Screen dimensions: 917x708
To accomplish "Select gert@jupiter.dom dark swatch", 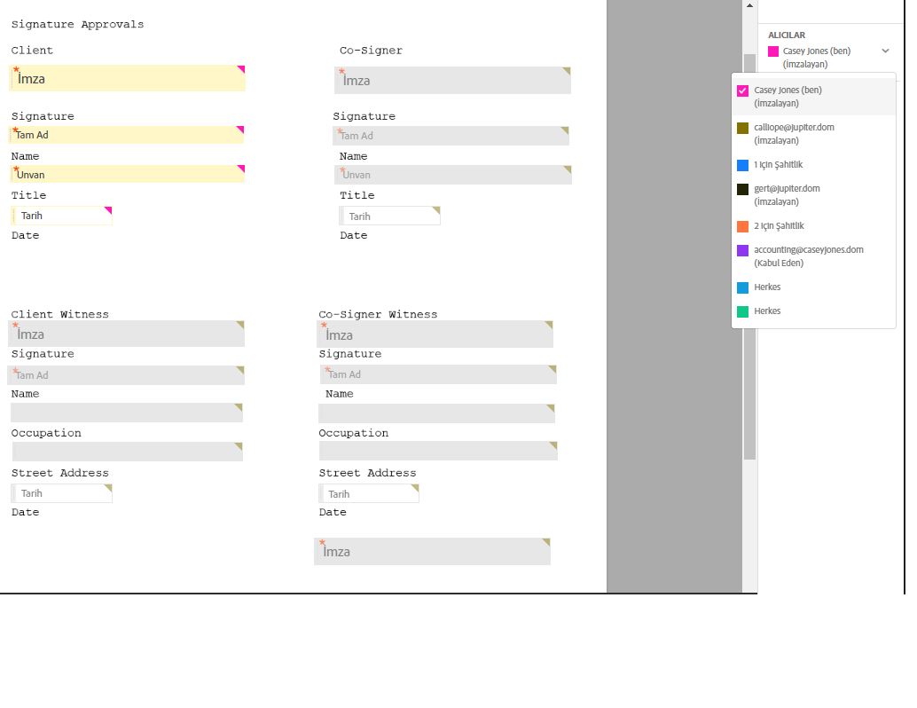I will click(x=742, y=189).
